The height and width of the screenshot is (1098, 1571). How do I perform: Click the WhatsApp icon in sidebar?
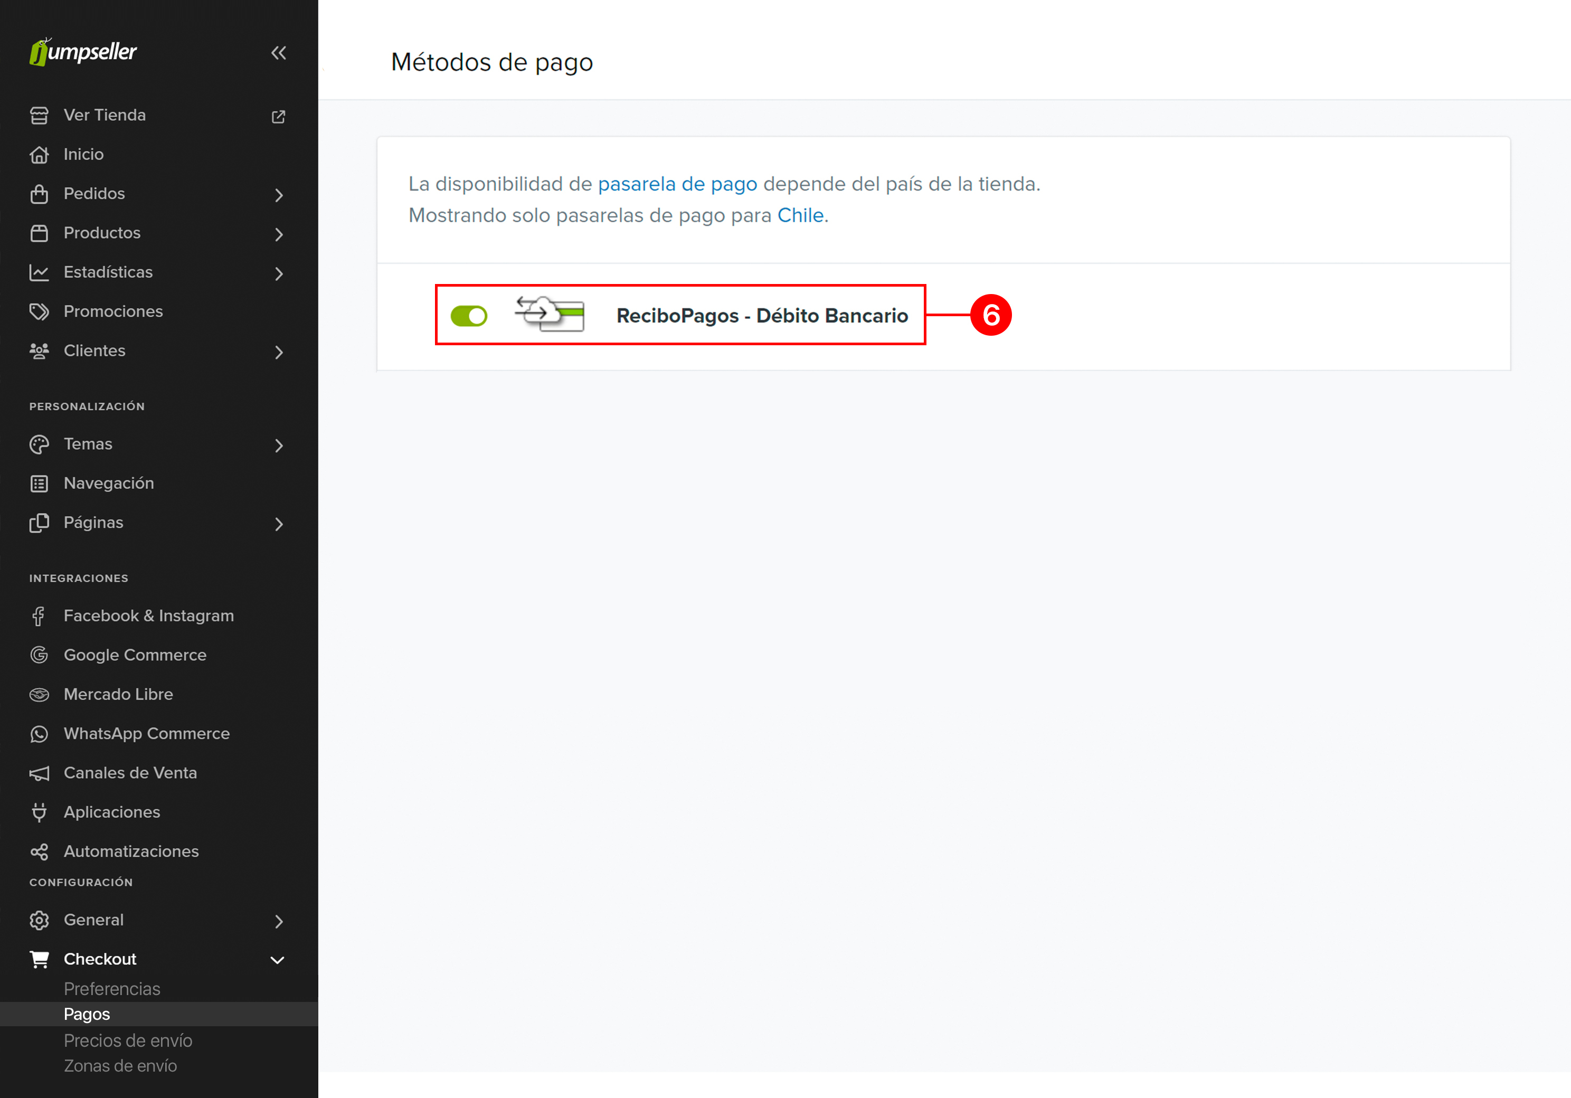[x=39, y=734]
